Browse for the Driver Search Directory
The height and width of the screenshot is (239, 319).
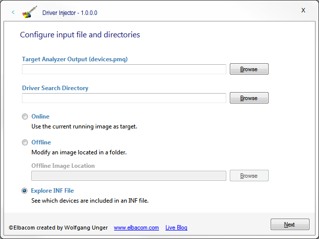249,98
